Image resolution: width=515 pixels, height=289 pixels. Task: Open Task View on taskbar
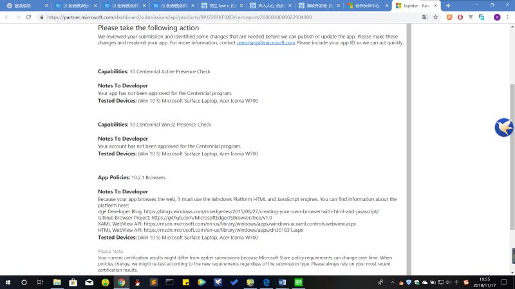coord(40,282)
